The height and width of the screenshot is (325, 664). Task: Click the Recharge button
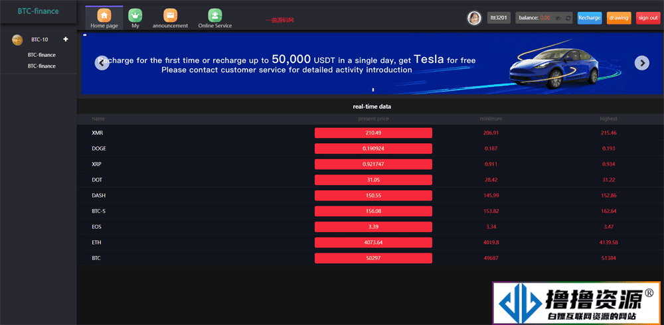click(x=590, y=18)
